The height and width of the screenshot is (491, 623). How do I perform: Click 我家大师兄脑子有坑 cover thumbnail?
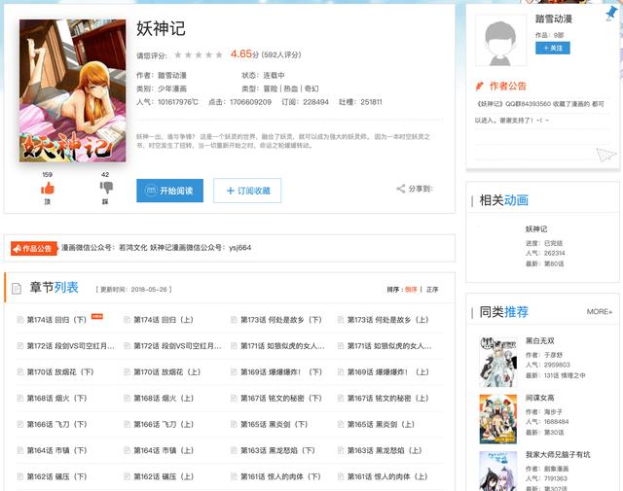(498, 472)
